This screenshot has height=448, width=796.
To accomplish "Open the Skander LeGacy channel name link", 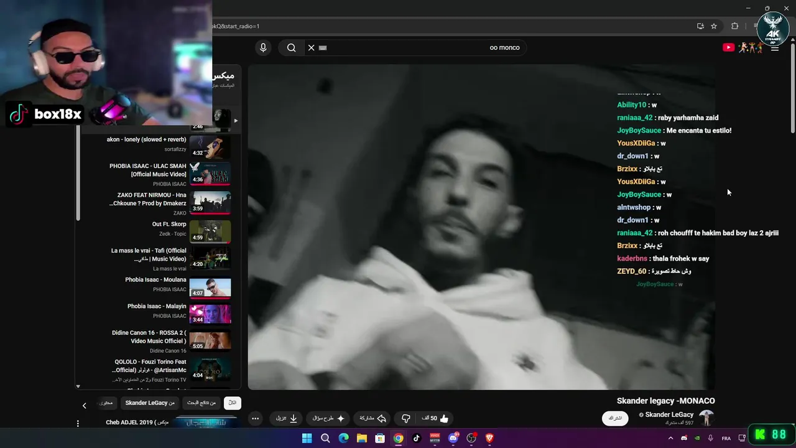I will (x=669, y=414).
